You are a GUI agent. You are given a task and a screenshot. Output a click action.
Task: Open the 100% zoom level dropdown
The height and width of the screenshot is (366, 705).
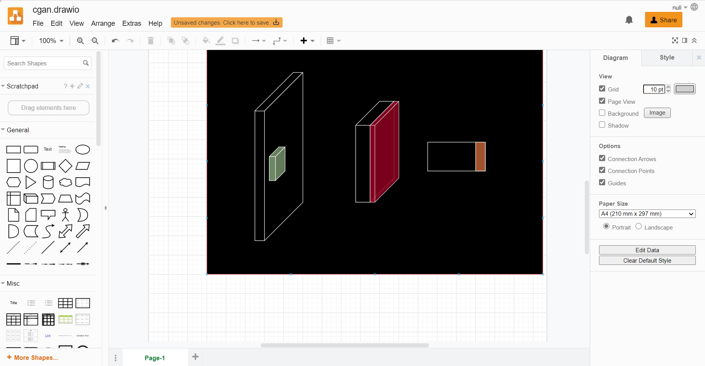pos(51,41)
